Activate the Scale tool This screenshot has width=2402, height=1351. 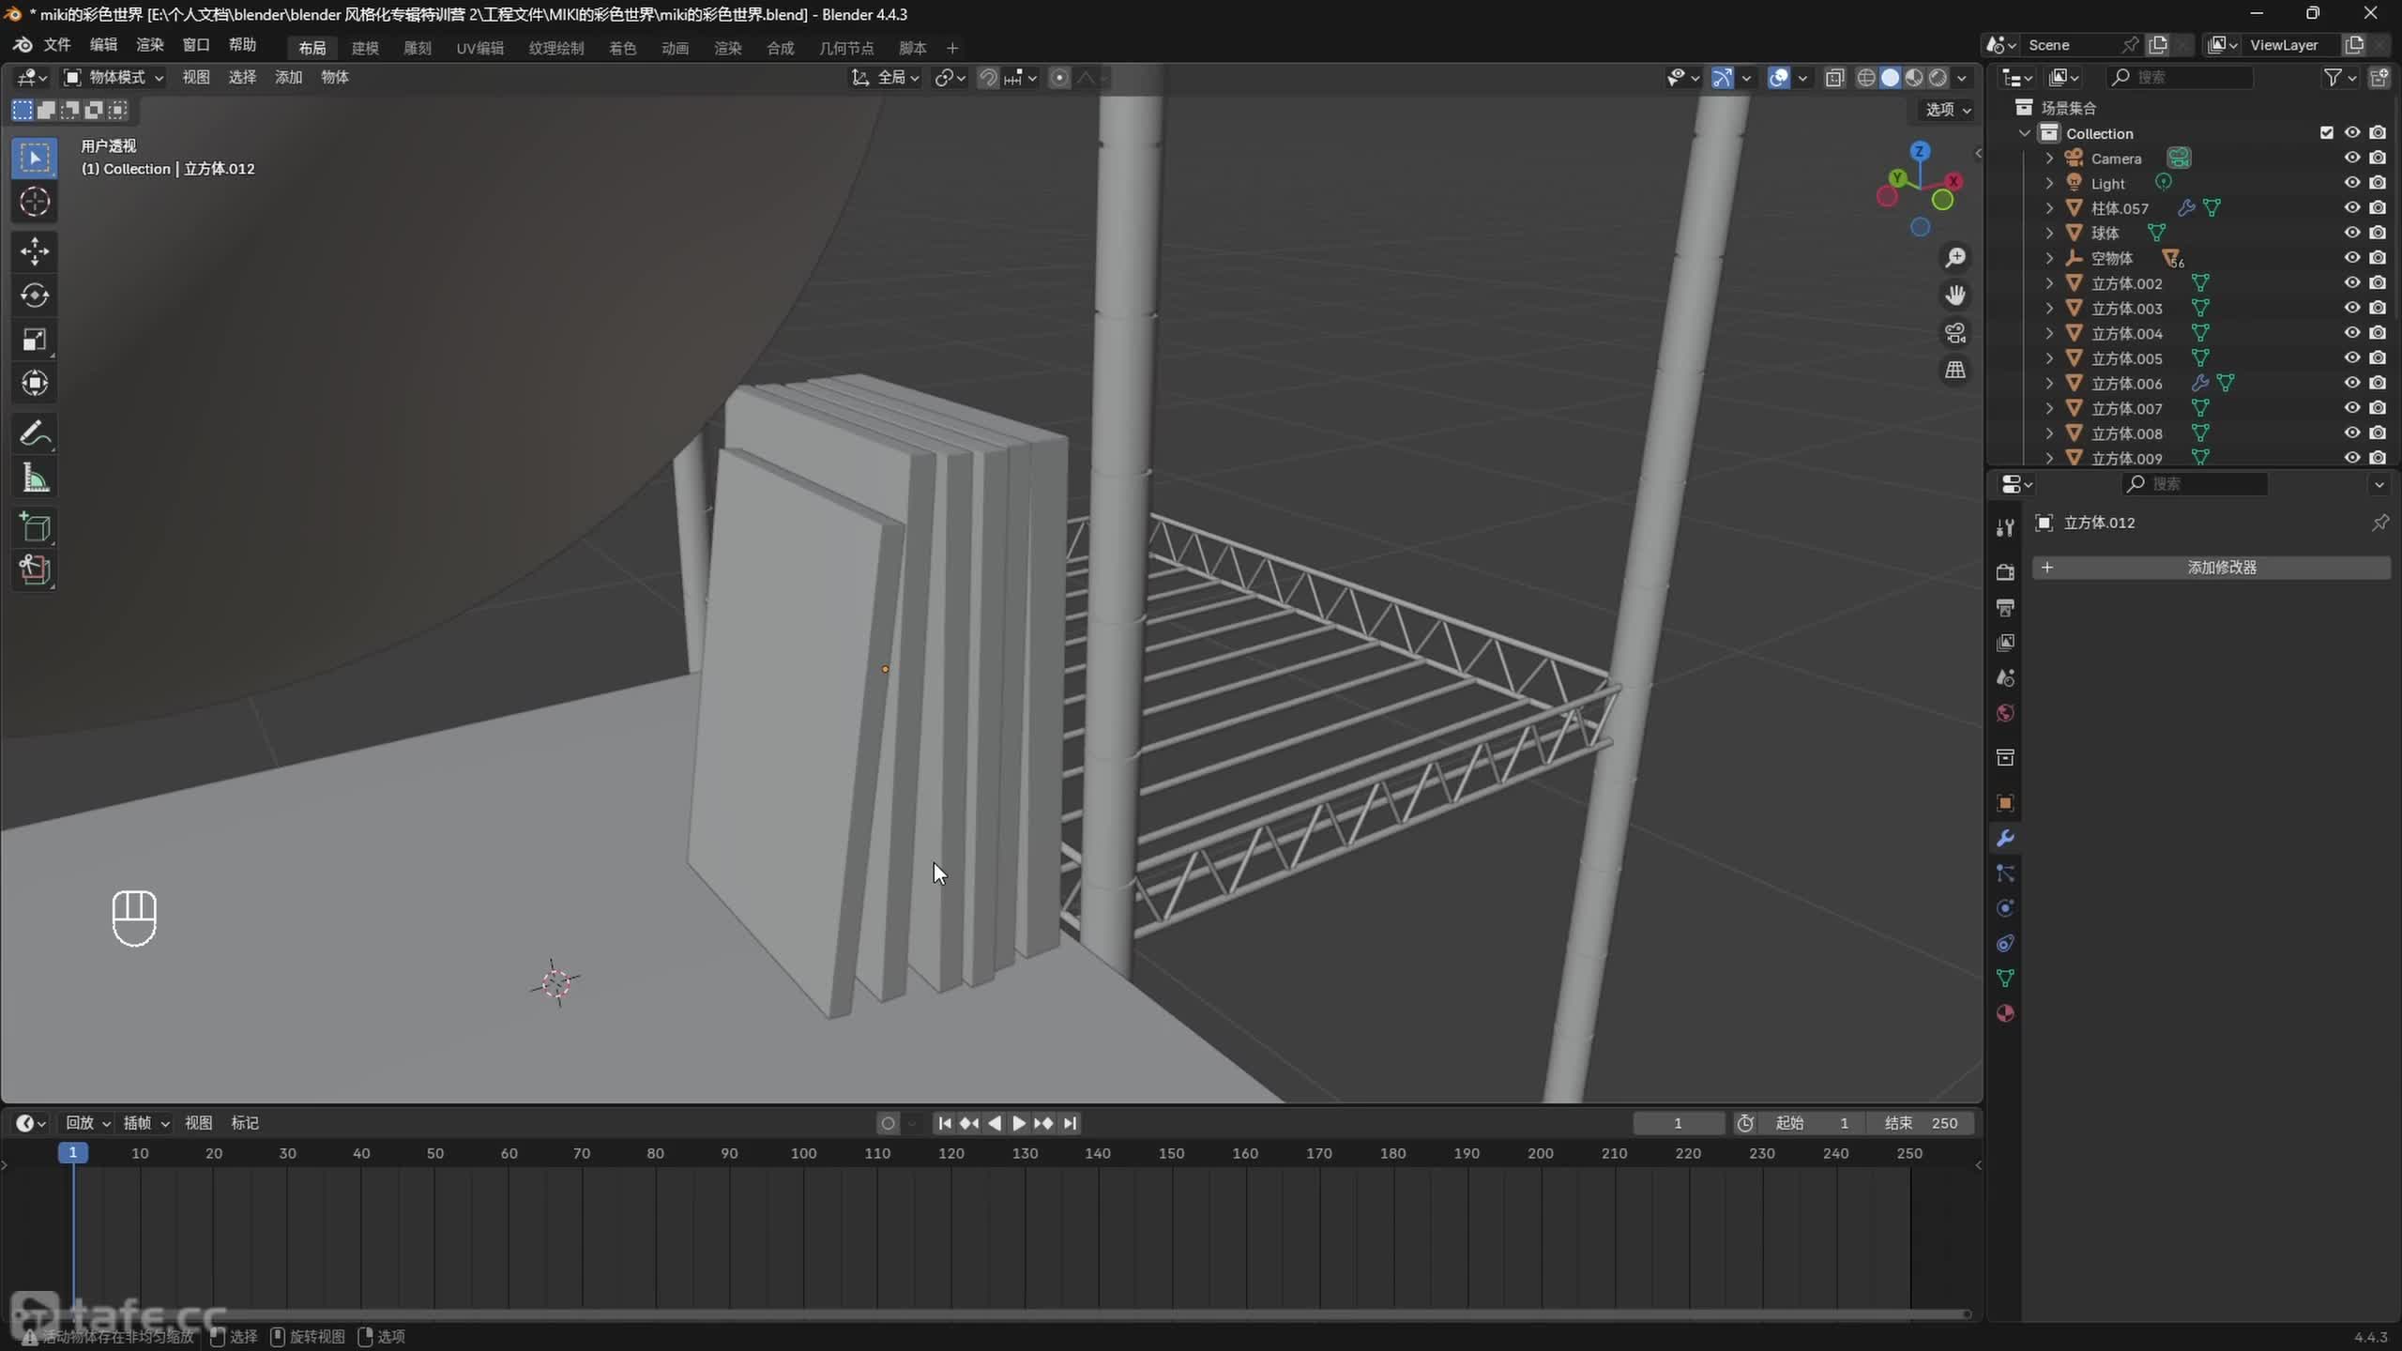pyautogui.click(x=35, y=340)
